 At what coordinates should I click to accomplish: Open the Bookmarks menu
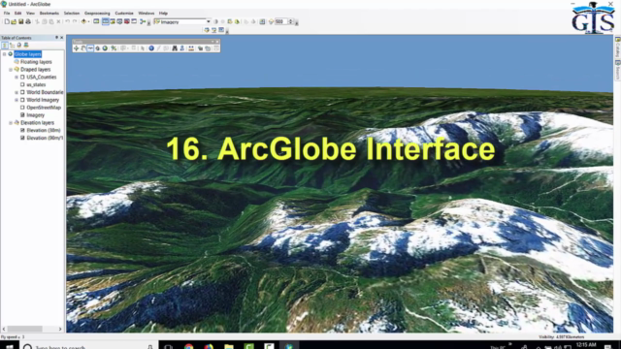[x=49, y=13]
